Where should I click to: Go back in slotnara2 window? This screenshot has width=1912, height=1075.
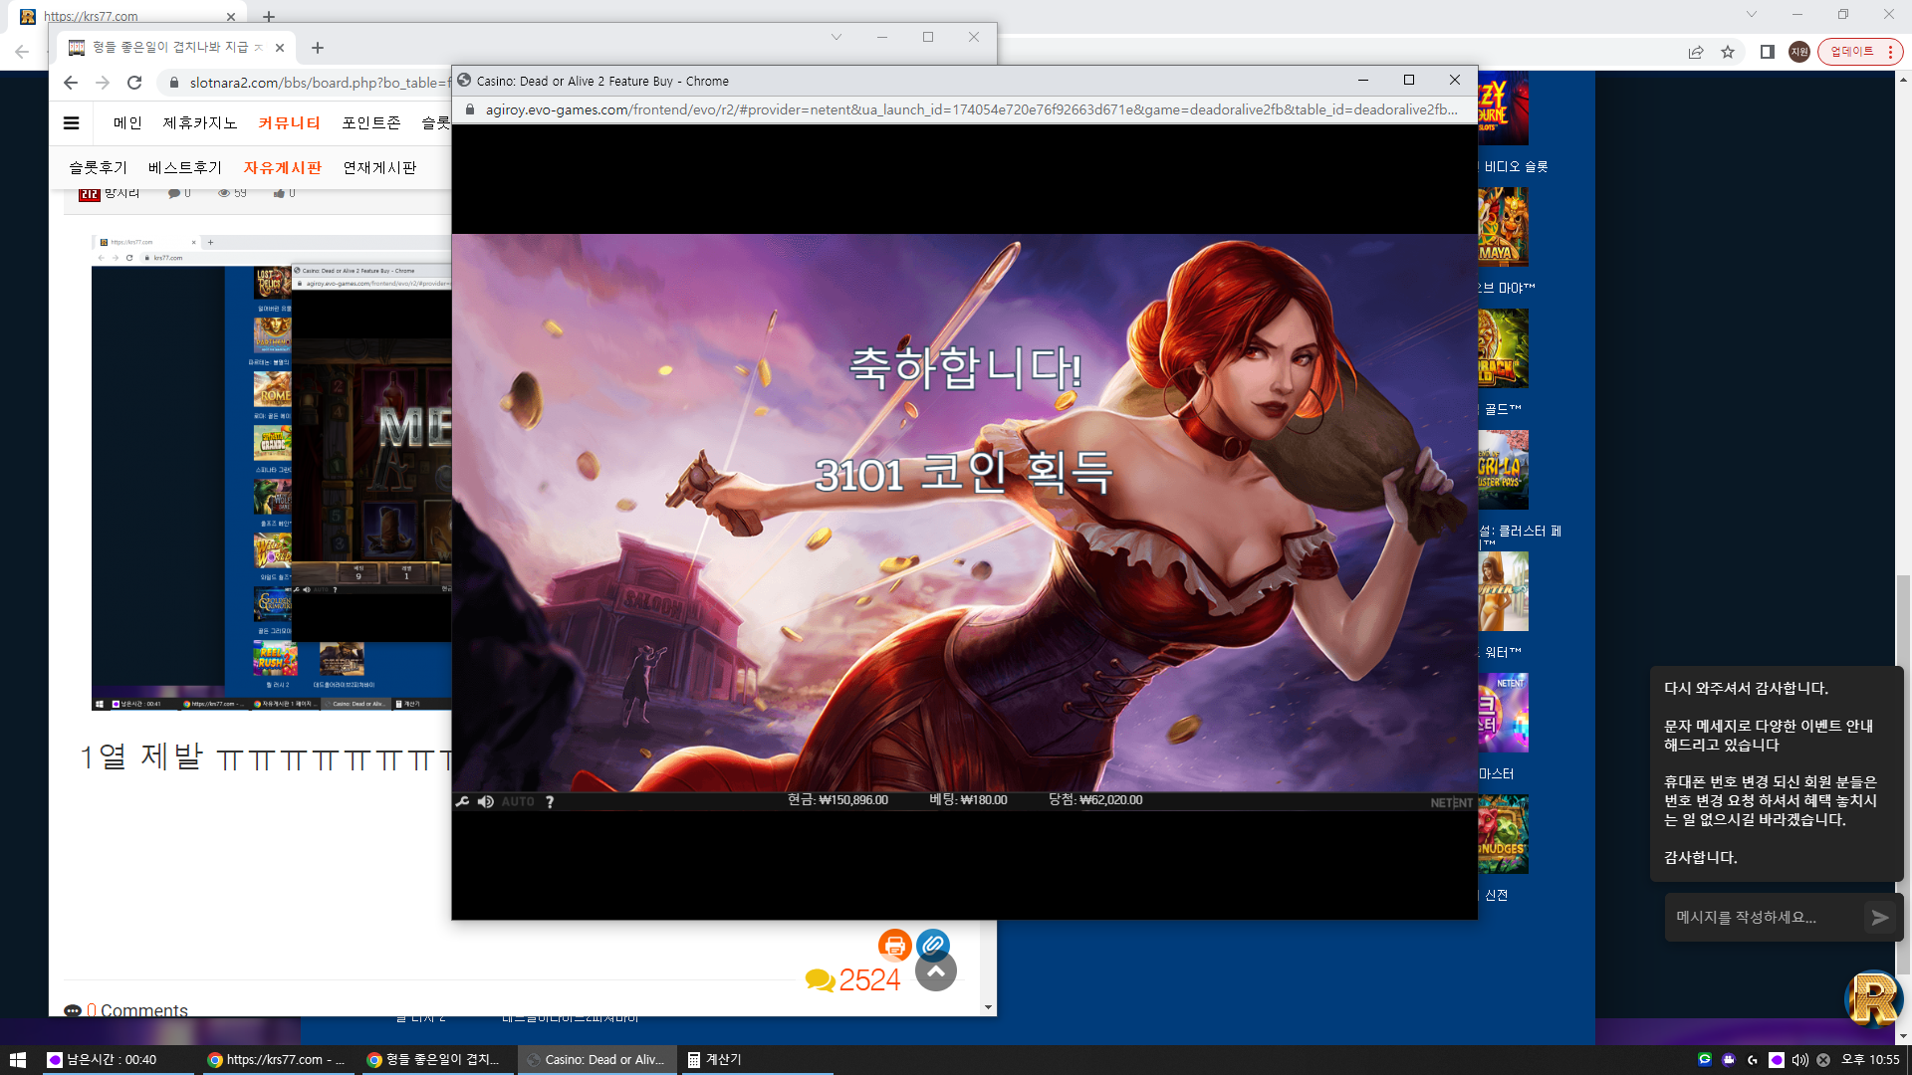point(70,83)
